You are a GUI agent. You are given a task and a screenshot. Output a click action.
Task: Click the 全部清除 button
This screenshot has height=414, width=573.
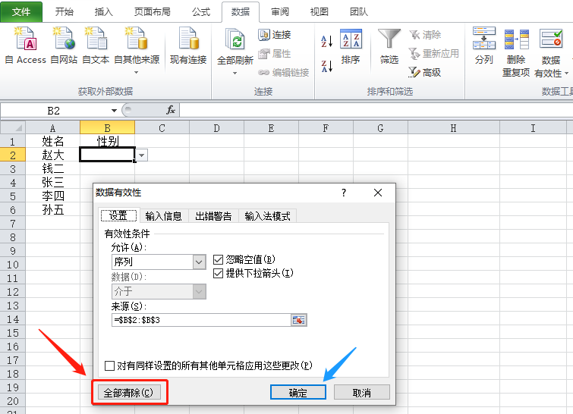tap(128, 393)
